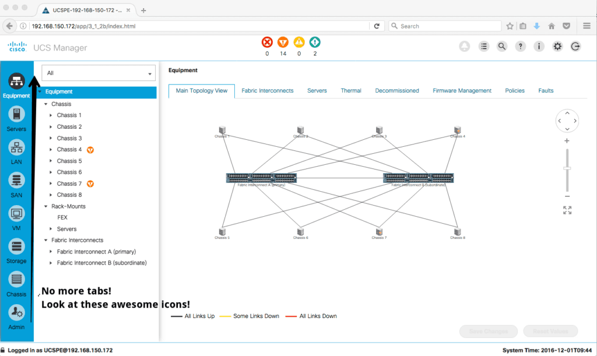Switch to the Main Topology View tab
Image resolution: width=597 pixels, height=356 pixels.
click(x=201, y=91)
